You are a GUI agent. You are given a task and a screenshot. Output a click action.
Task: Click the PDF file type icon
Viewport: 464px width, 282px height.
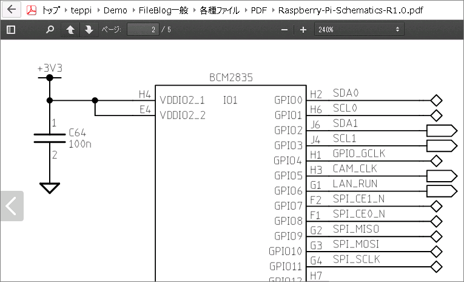(x=32, y=10)
